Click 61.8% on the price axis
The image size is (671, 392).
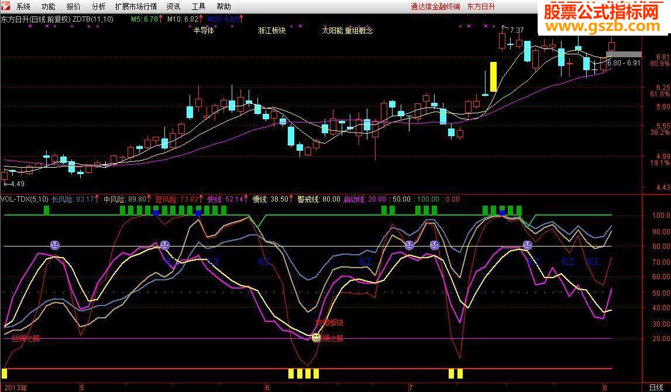(x=660, y=93)
